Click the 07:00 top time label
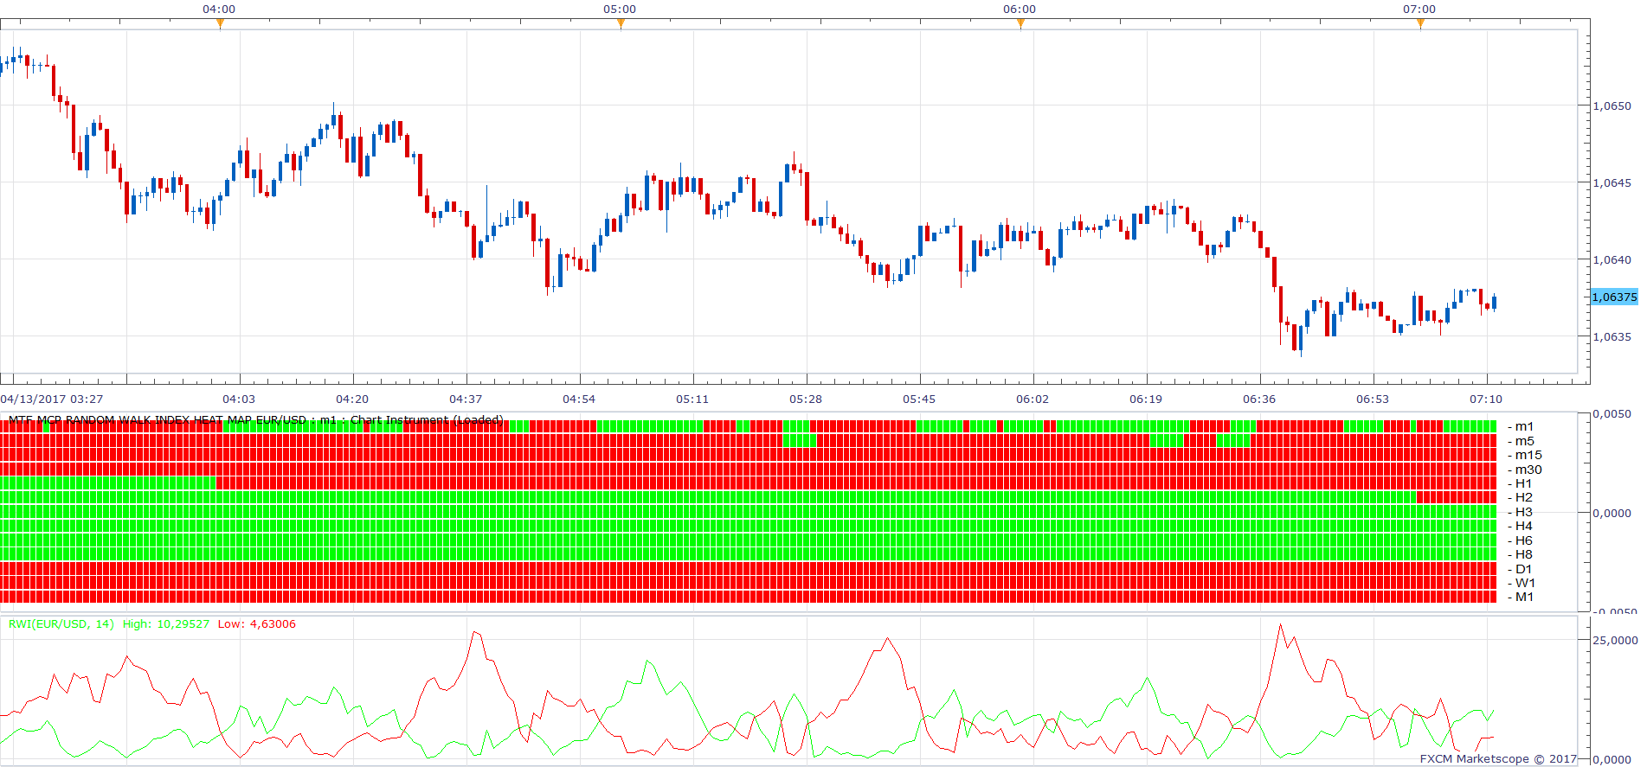The image size is (1647, 767). (x=1419, y=9)
